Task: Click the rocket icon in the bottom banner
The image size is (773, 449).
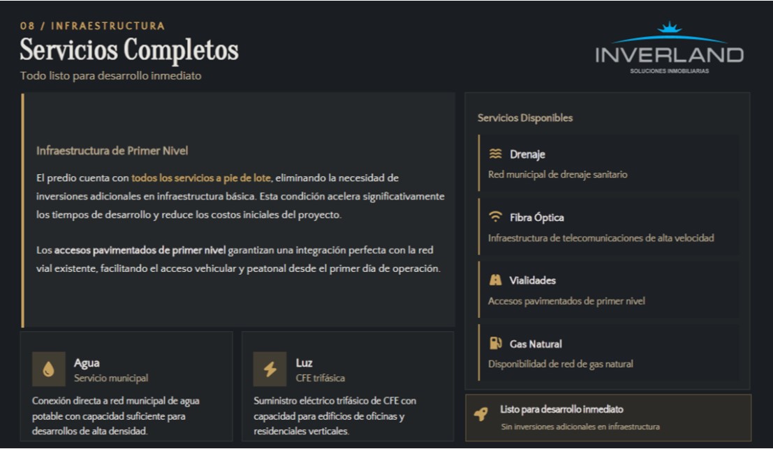Action: point(480,416)
